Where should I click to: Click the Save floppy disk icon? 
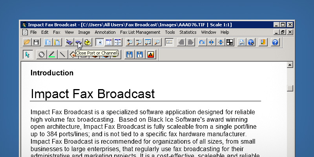point(36,42)
